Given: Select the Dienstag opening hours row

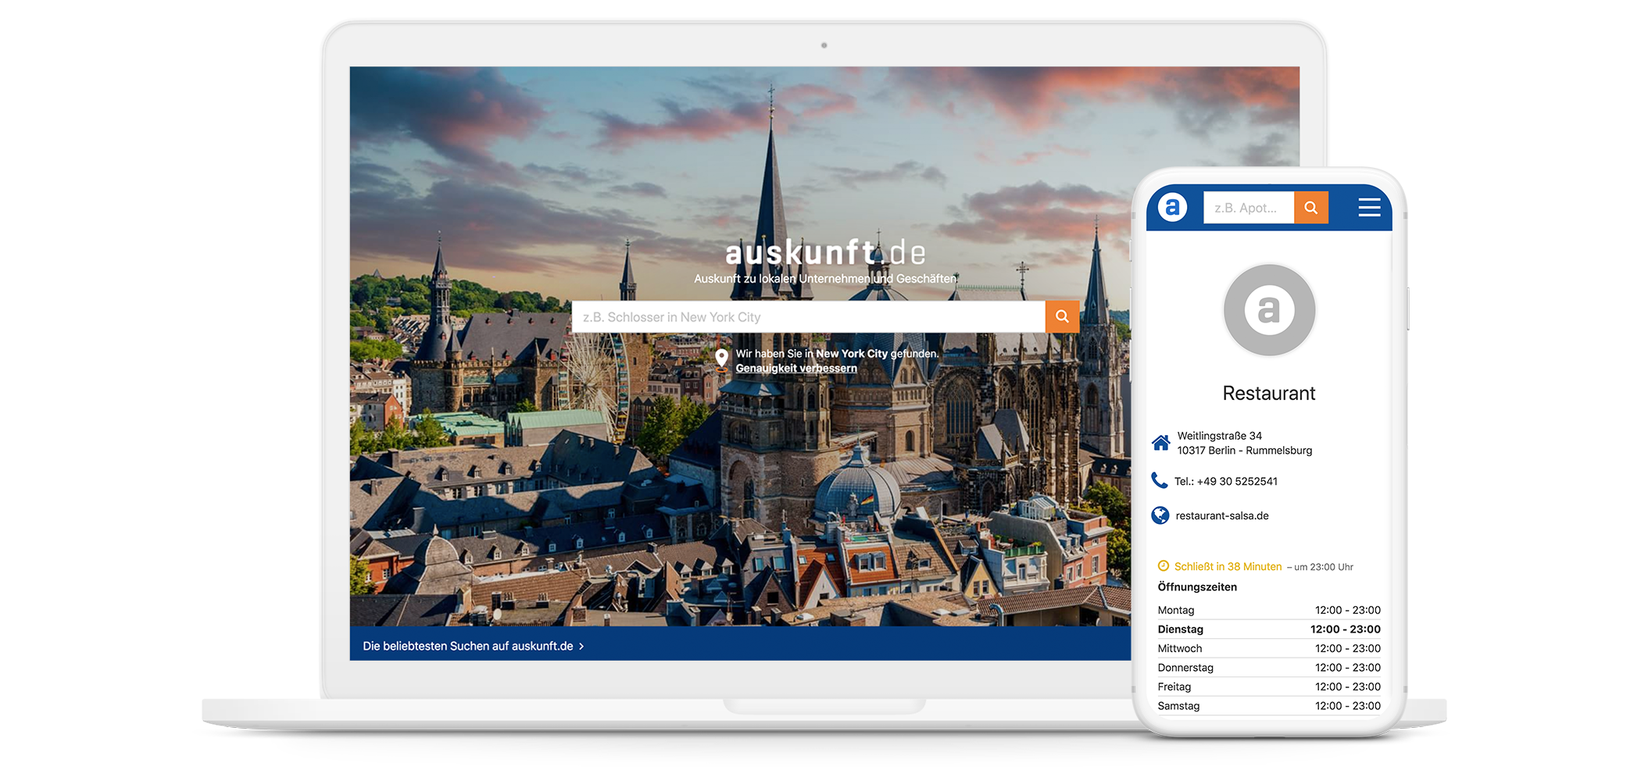Looking at the screenshot, I should [1269, 629].
